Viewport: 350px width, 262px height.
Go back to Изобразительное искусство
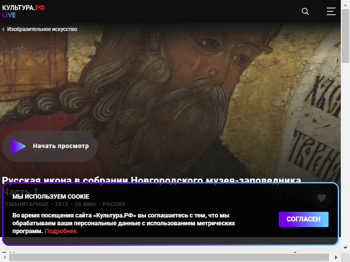tap(40, 29)
